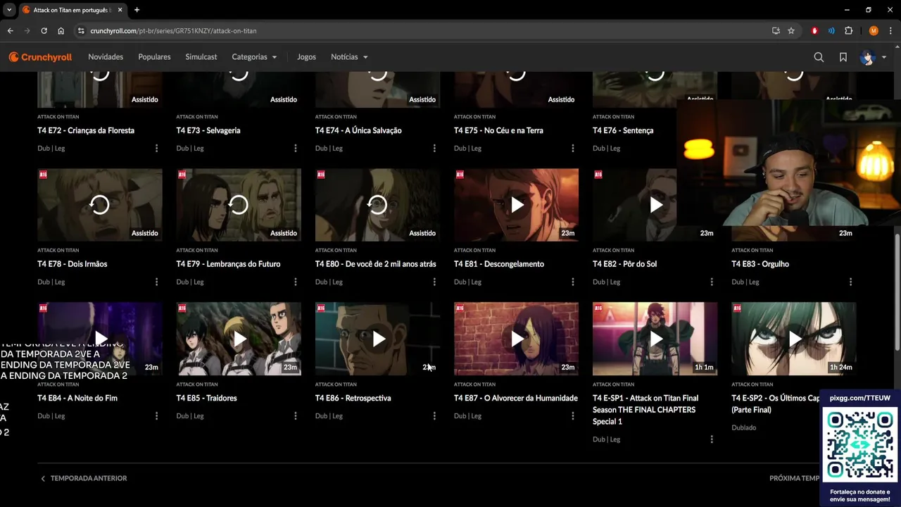Open title T4 E76 - Sentença
The image size is (901, 507).
[623, 130]
